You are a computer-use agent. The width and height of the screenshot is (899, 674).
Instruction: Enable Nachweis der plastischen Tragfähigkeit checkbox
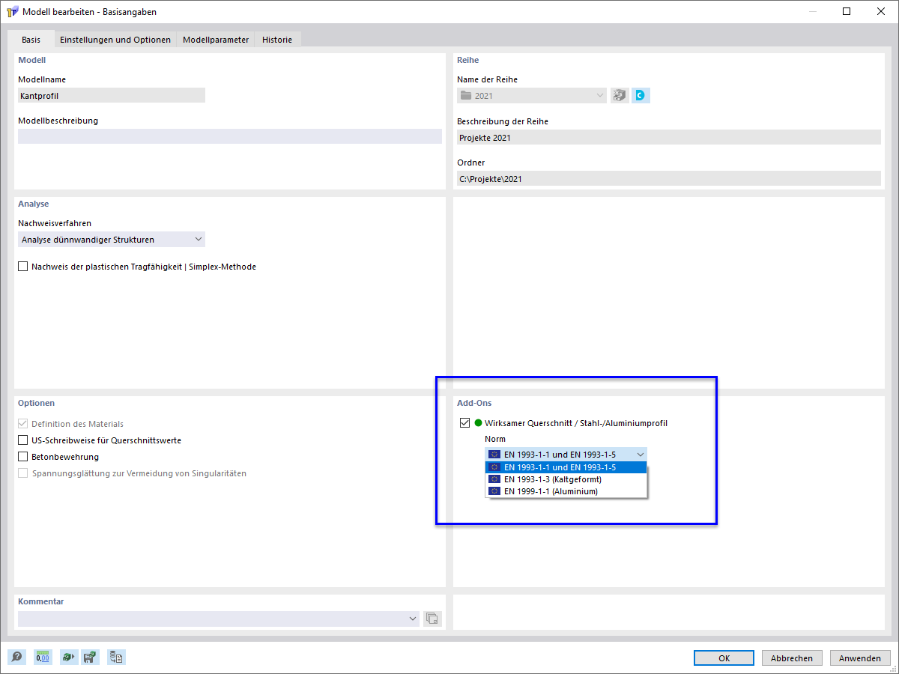click(x=23, y=267)
